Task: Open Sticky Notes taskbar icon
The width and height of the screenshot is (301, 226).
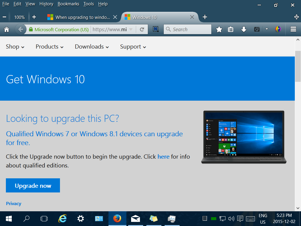Action: pos(154,219)
